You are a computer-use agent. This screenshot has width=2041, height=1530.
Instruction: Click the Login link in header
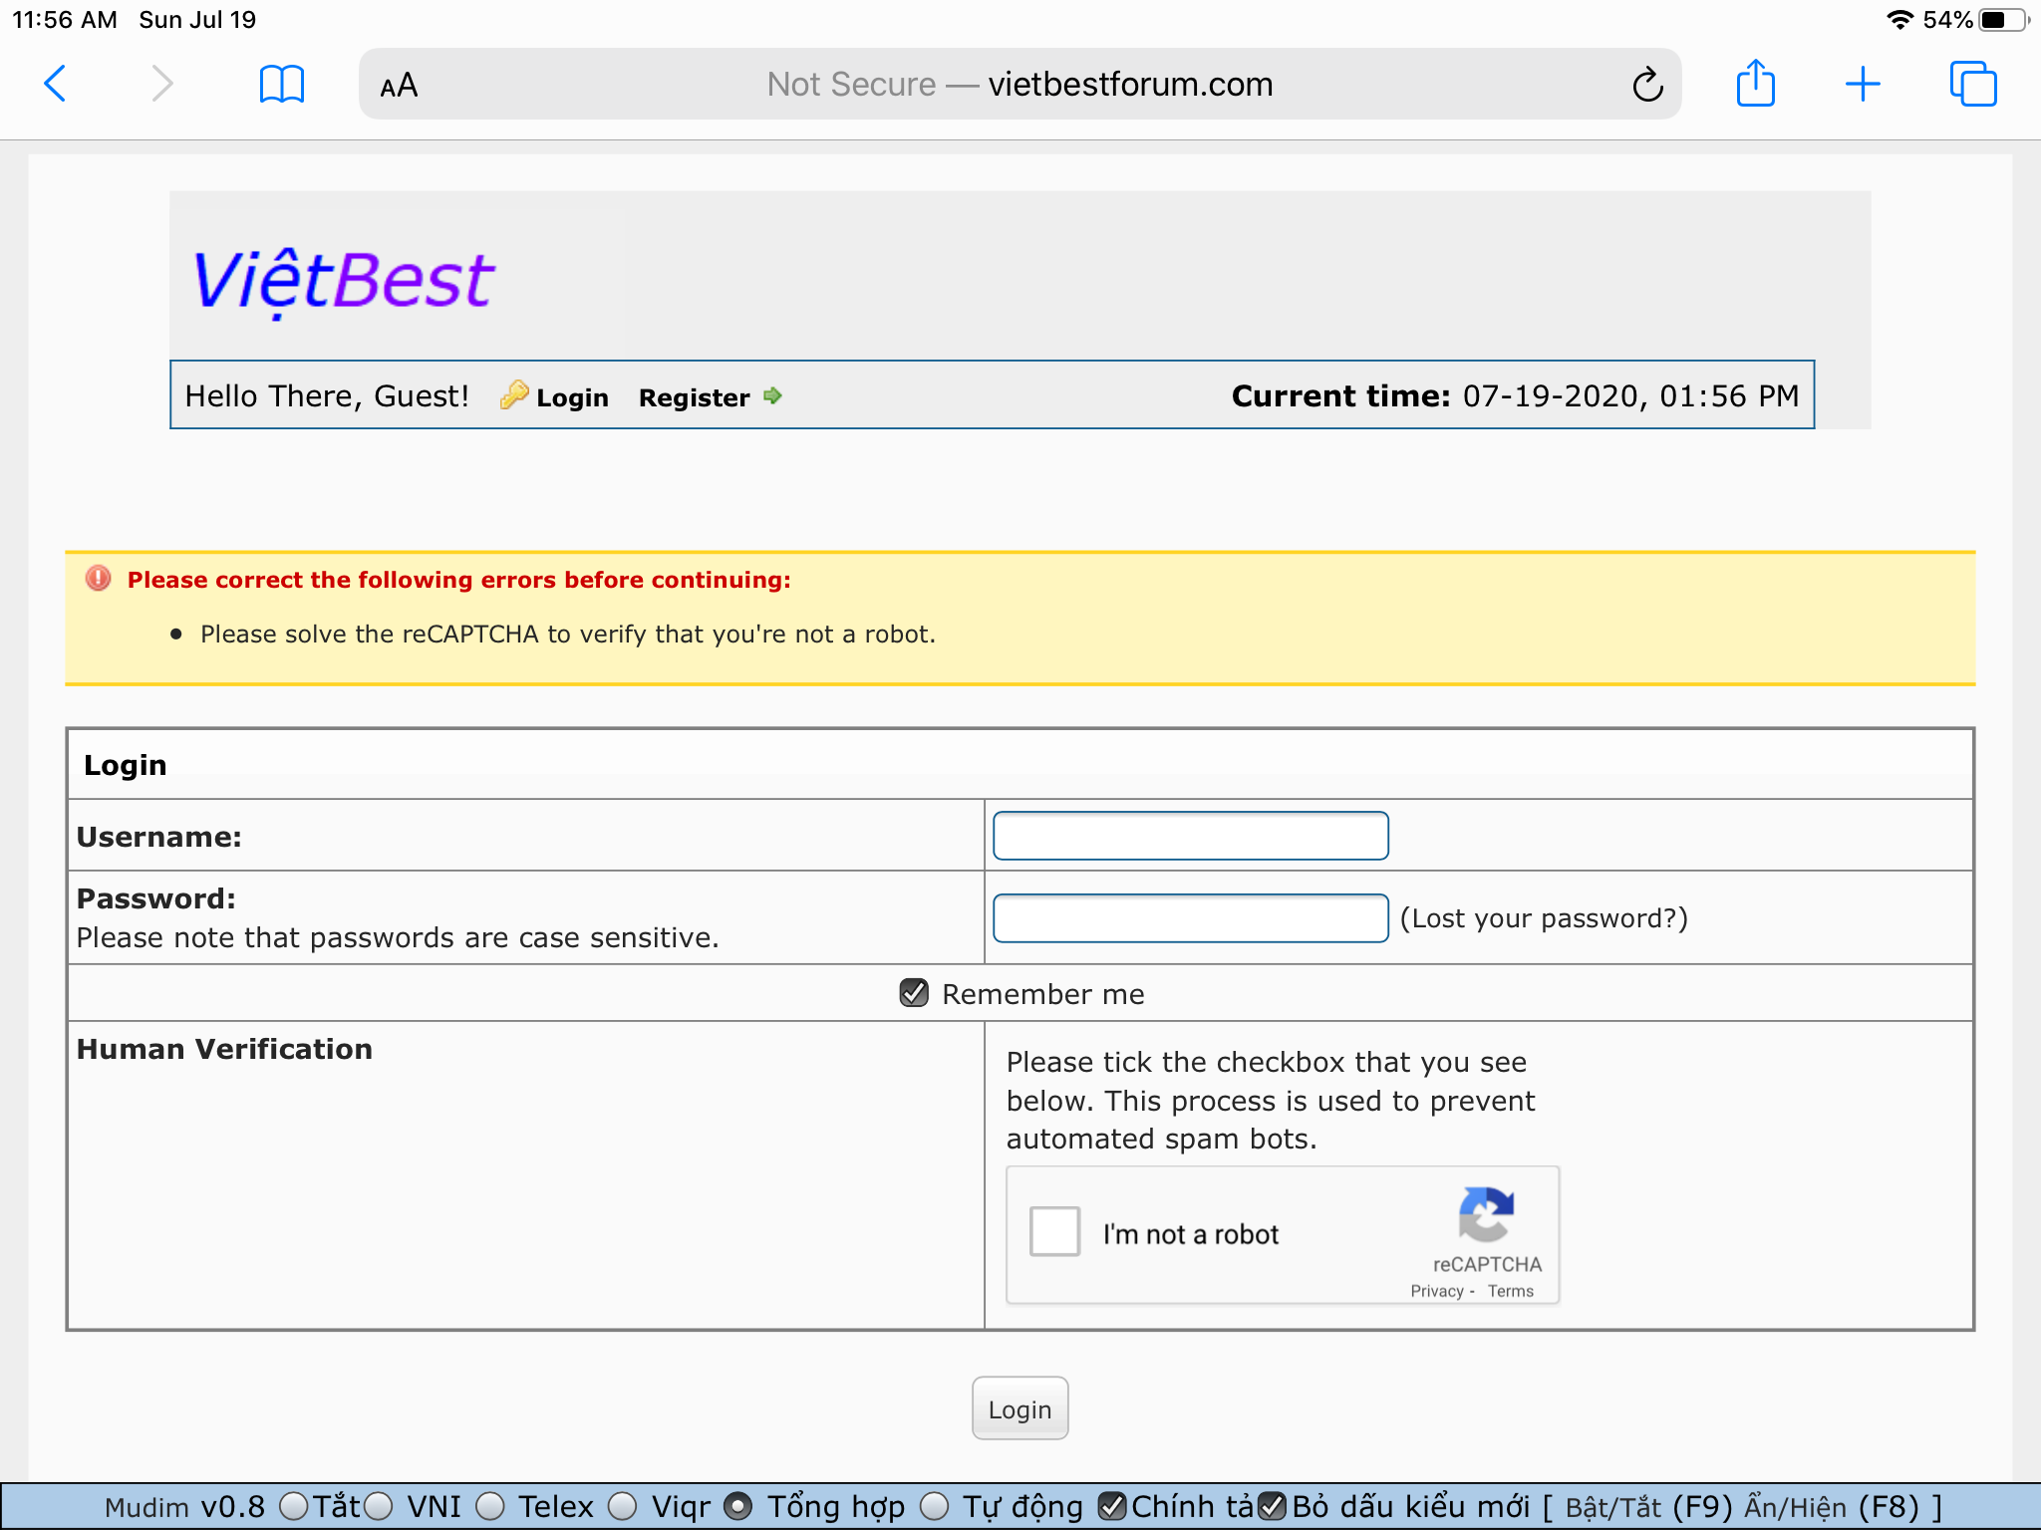[571, 397]
